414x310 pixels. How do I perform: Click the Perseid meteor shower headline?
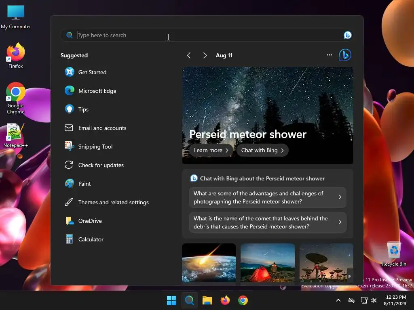tap(248, 134)
